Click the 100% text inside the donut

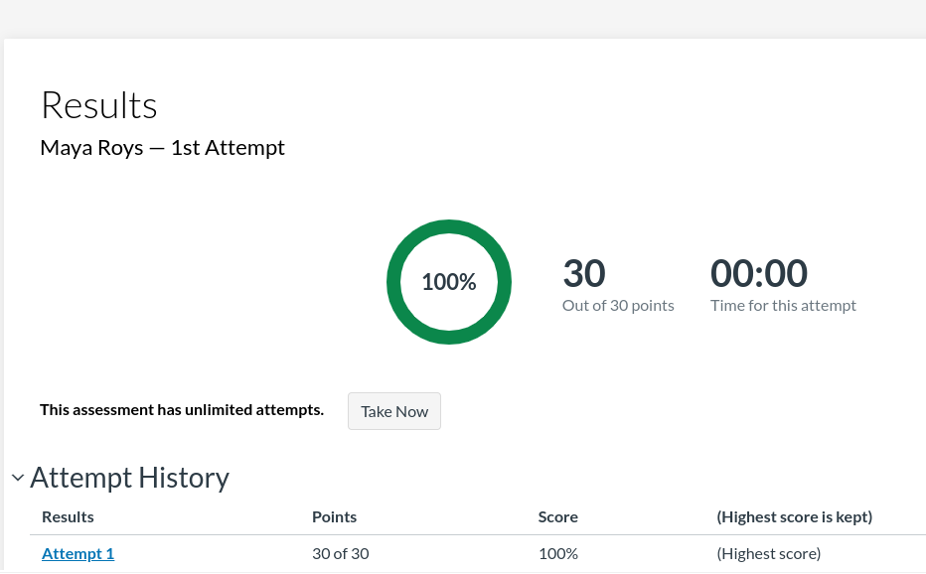[449, 282]
